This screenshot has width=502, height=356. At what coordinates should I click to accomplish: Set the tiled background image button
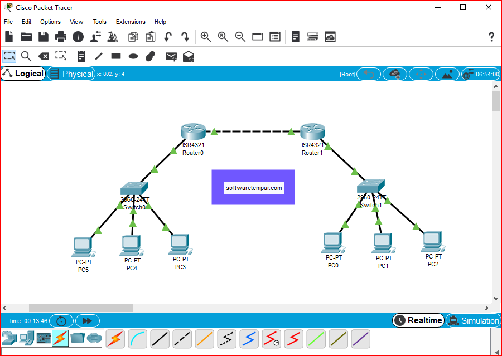click(447, 74)
